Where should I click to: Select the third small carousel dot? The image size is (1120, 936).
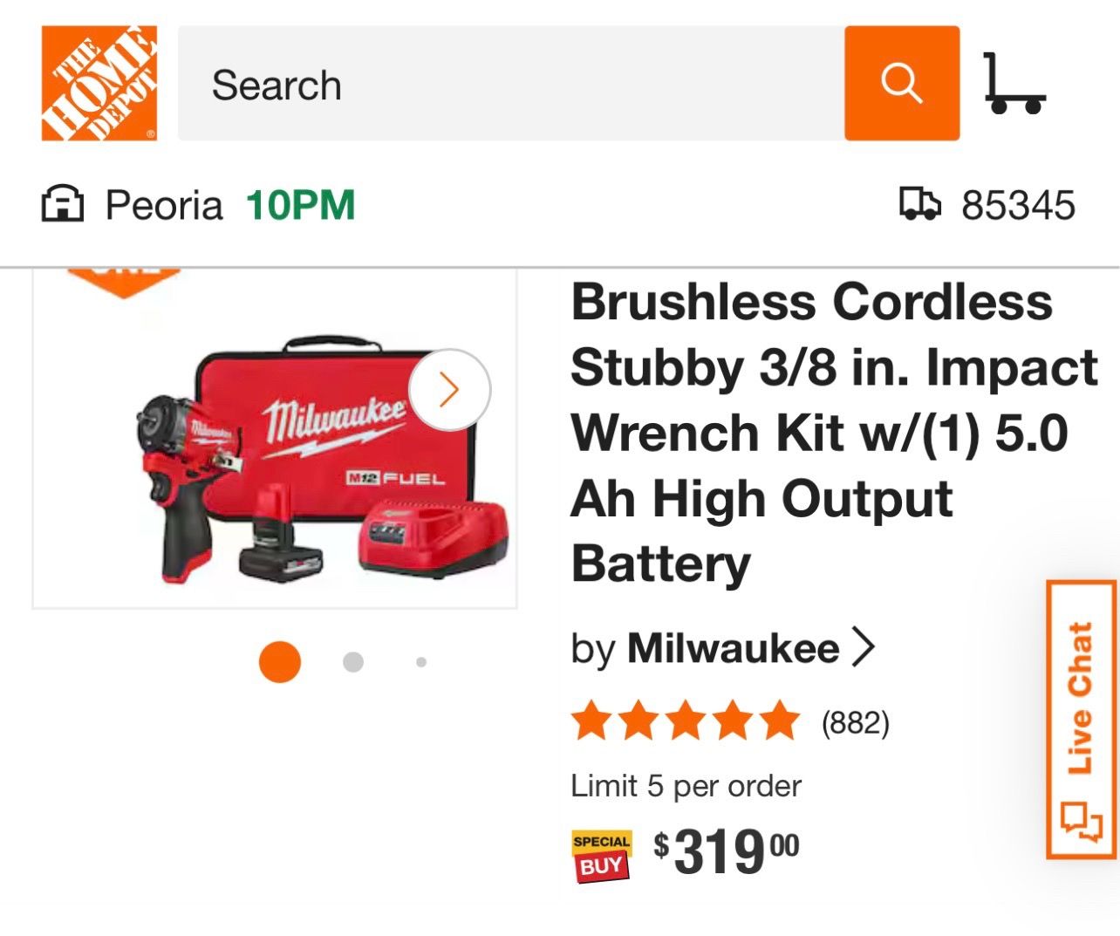(421, 662)
